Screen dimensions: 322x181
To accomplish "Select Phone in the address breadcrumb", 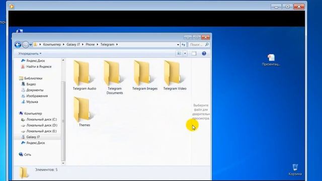I will (90, 44).
